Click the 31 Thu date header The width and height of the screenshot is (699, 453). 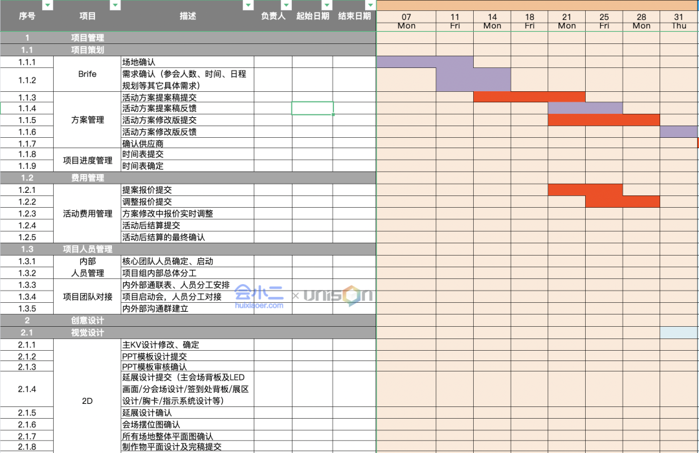pyautogui.click(x=678, y=21)
